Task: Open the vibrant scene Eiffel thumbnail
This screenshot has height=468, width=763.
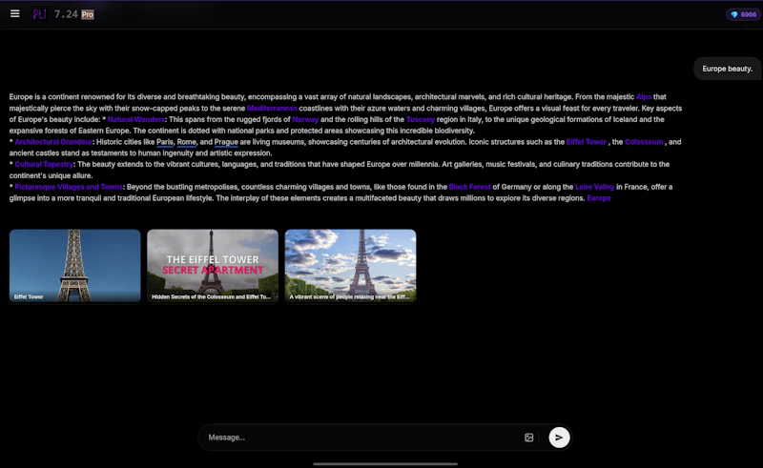Action: tap(350, 266)
